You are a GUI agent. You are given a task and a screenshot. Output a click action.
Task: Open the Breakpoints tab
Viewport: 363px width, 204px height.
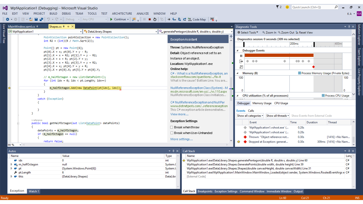(x=205, y=191)
